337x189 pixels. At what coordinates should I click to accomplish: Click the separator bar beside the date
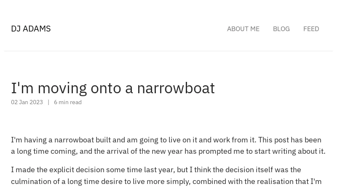pyautogui.click(x=48, y=102)
